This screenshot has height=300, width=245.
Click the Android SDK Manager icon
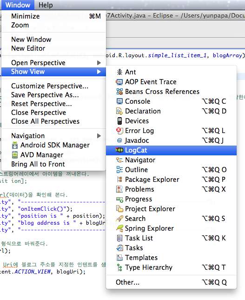pos(15,145)
